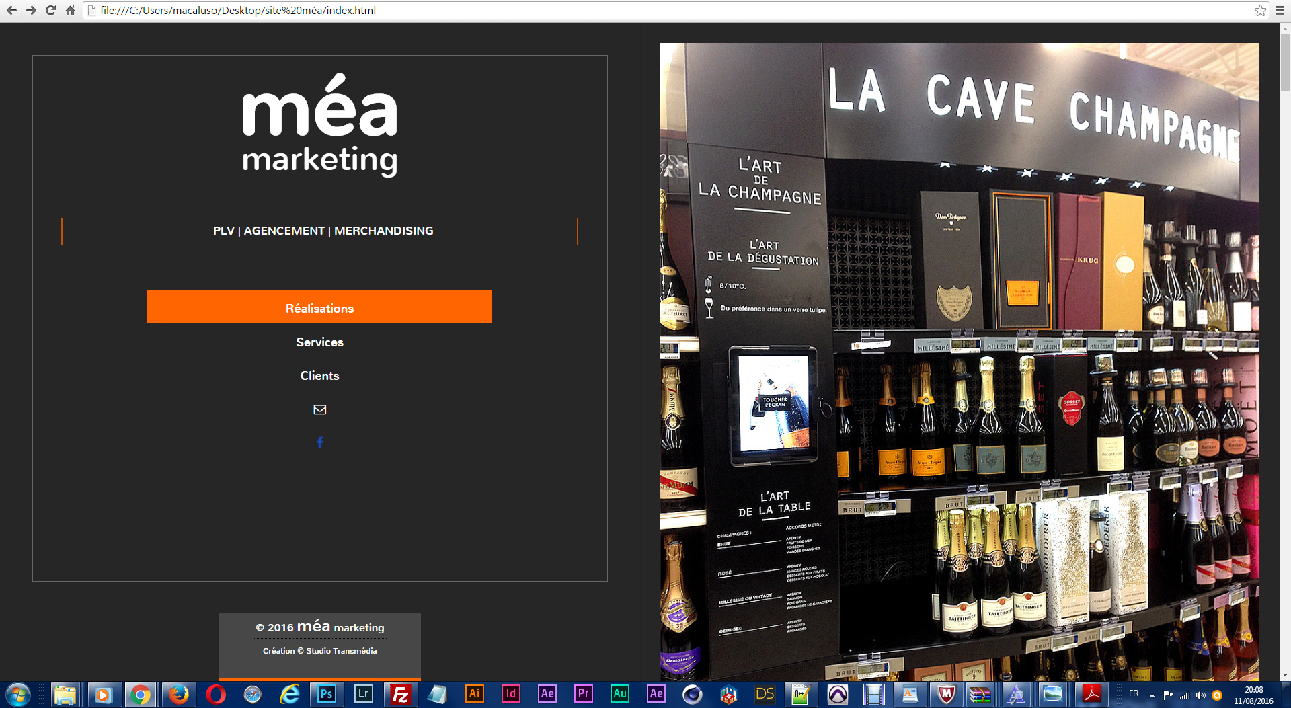Select the Services menu item

319,342
